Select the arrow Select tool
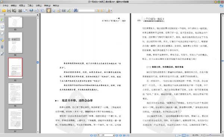The width and height of the screenshot is (224, 137). coord(54,10)
